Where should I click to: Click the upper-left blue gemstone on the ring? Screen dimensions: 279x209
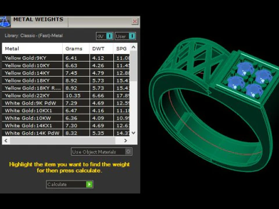click(245, 69)
